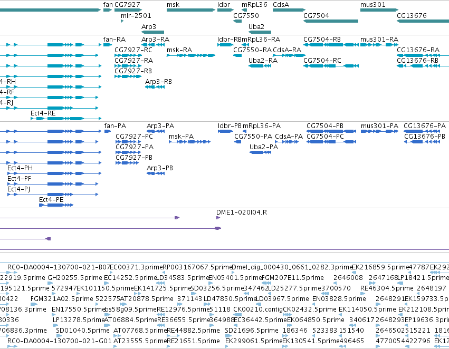
Task: Select the msk-RA transcript glyph
Action: click(x=191, y=55)
